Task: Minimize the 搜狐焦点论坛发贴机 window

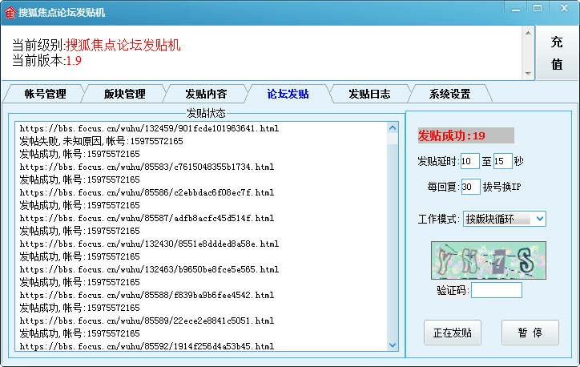Action: 516,10
